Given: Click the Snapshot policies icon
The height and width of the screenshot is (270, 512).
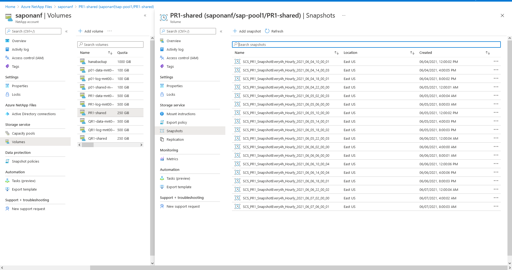Looking at the screenshot, I should click(7, 161).
